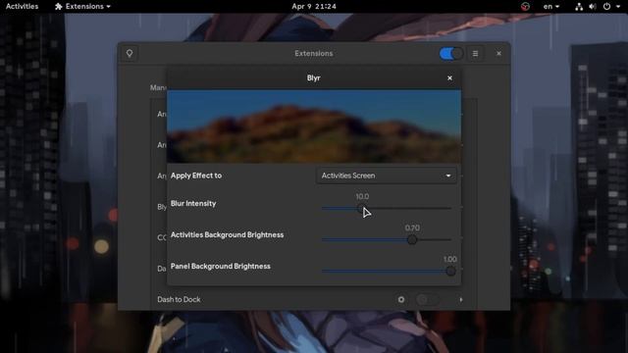The height and width of the screenshot is (353, 628).
Task: Click the blurred mountain preview image
Action: coord(314,126)
